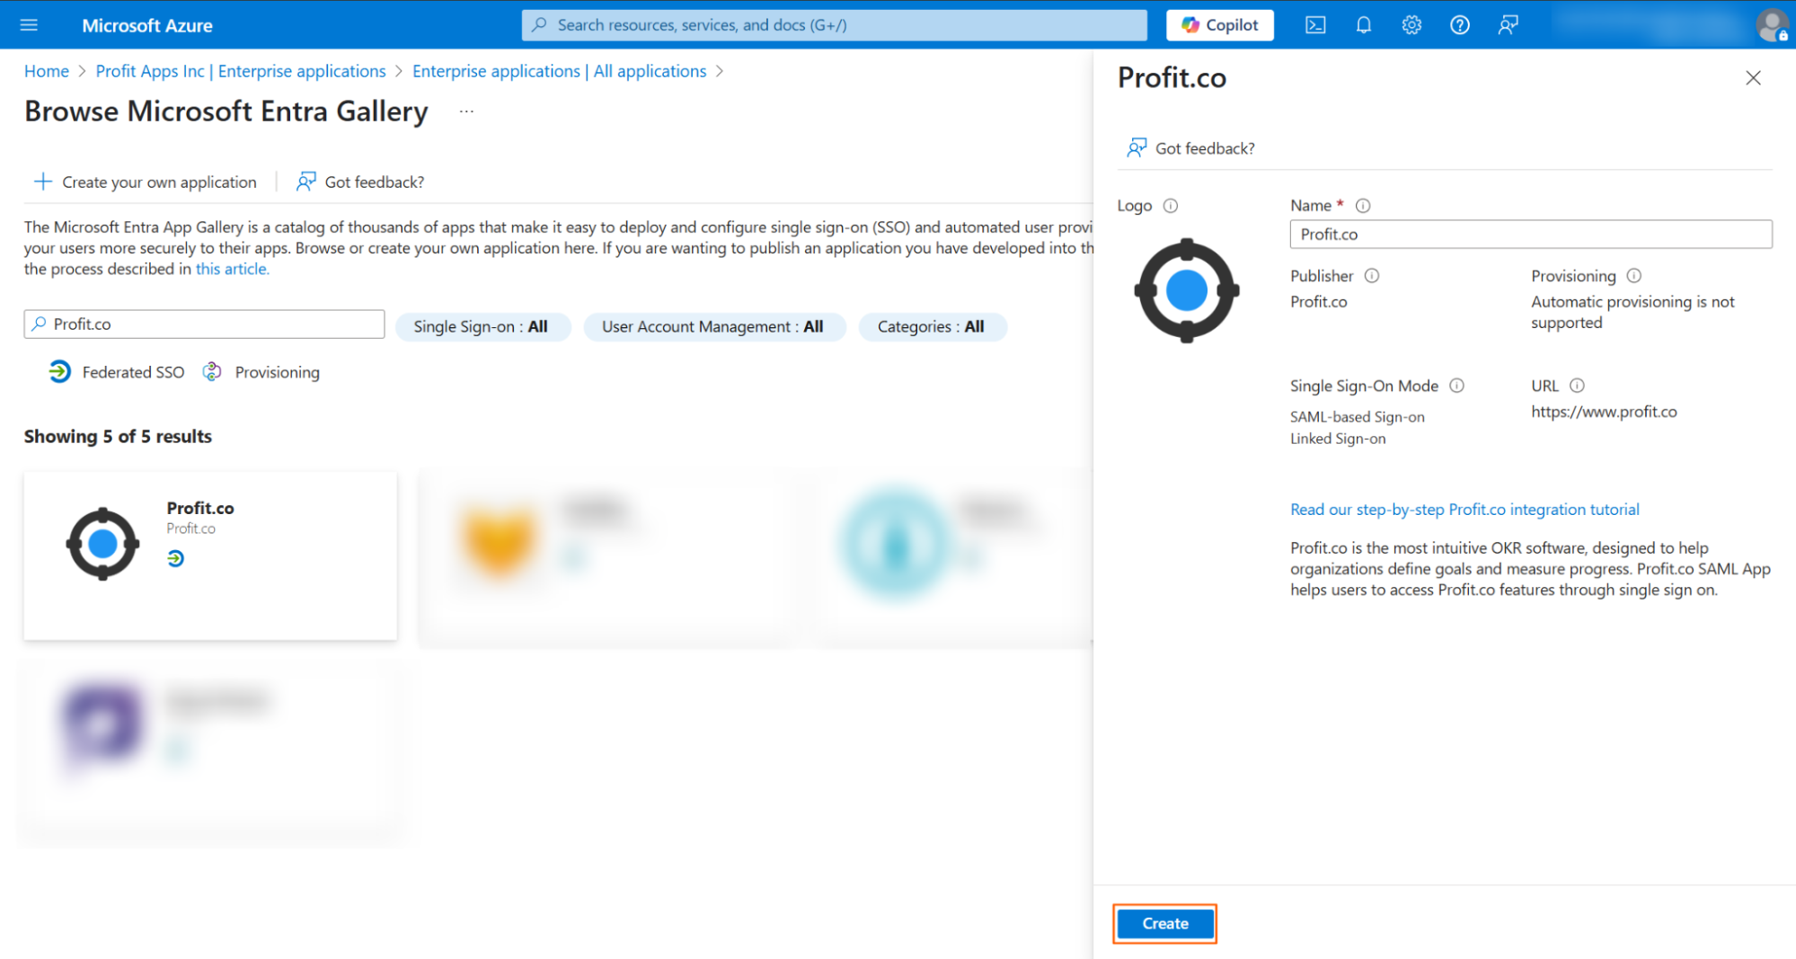Close the Profit.co side panel
The width and height of the screenshot is (1796, 959).
(1753, 78)
